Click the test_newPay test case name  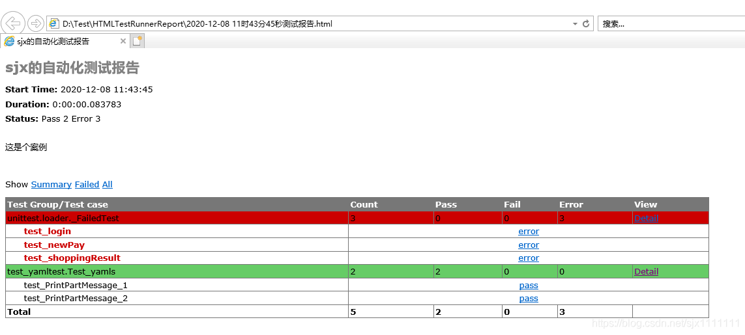pyautogui.click(x=54, y=245)
